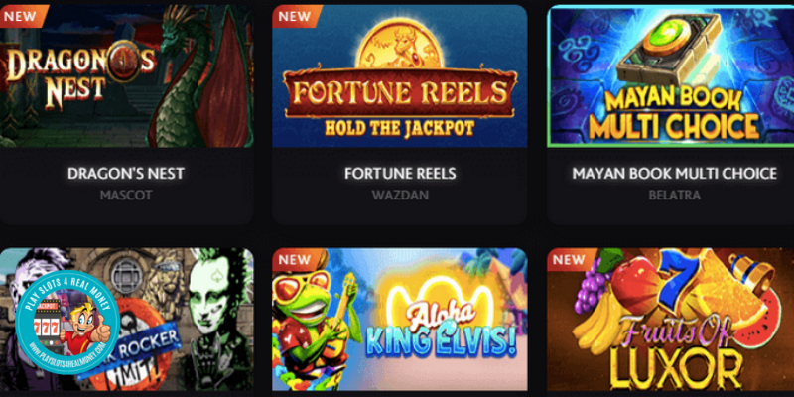Select the BELATRA provider label
The image size is (794, 397).
675,195
